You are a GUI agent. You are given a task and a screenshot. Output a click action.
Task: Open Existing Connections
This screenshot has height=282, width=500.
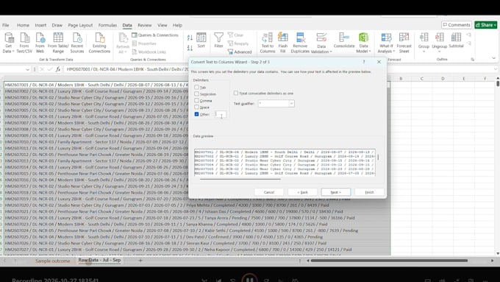click(x=99, y=43)
